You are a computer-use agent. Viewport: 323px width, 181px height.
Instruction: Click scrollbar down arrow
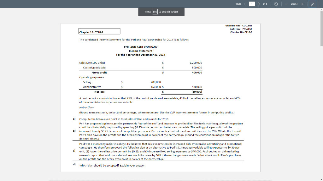321,179
